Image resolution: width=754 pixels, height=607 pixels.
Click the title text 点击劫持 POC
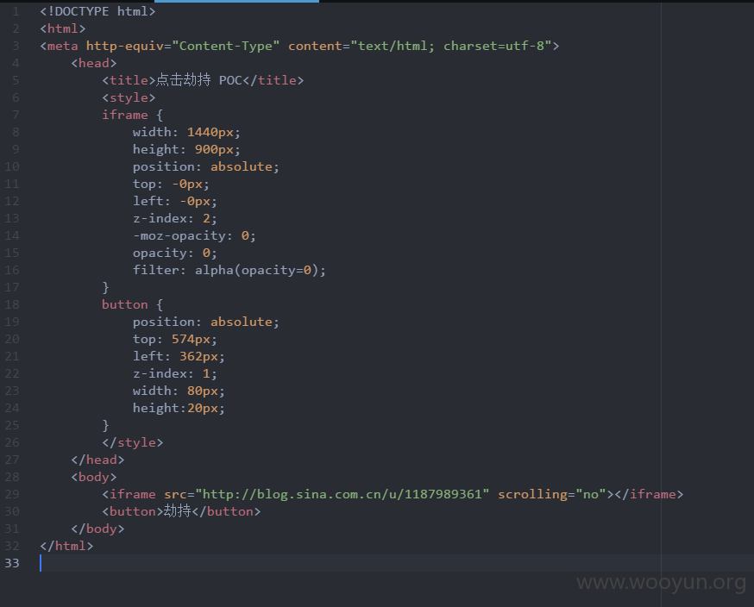(199, 80)
